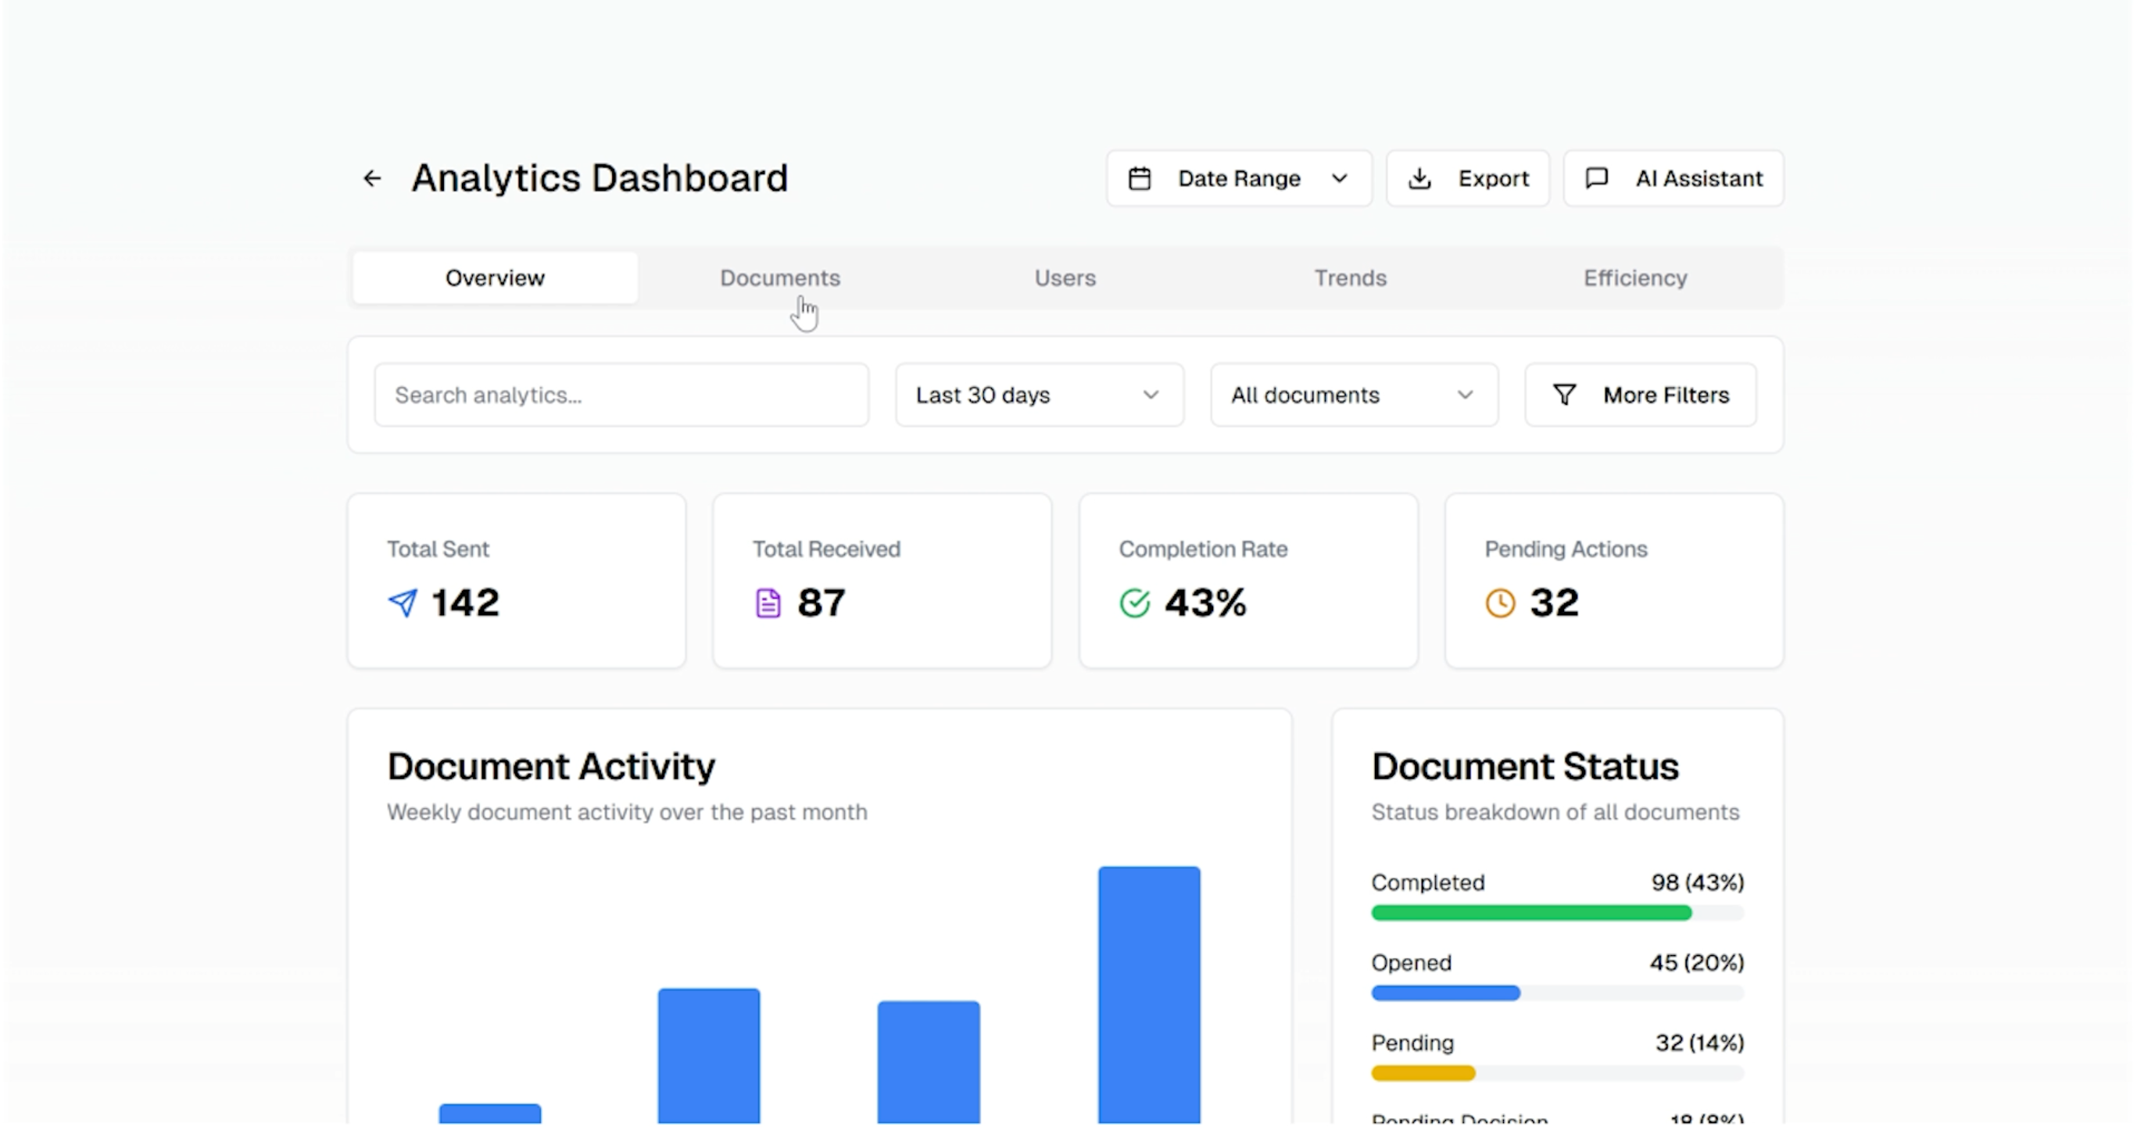Image resolution: width=2137 pixels, height=1127 pixels.
Task: Open the Users tab
Action: tap(1065, 277)
